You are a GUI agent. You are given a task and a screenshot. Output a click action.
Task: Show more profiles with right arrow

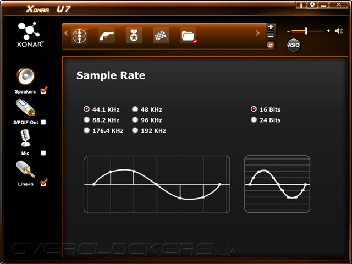pos(258,33)
